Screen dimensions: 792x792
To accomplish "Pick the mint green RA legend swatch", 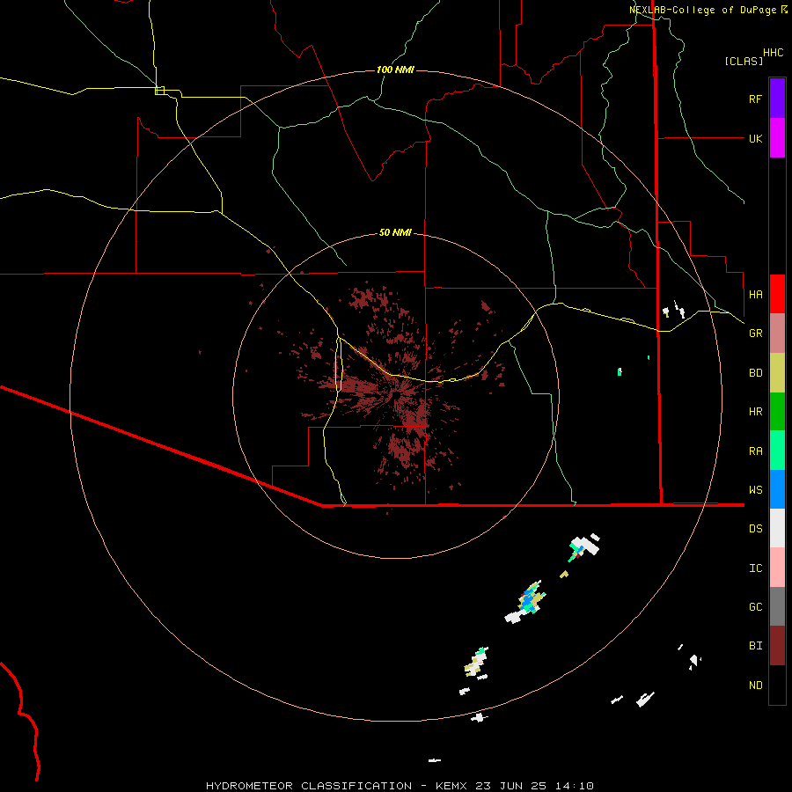I will coord(777,451).
